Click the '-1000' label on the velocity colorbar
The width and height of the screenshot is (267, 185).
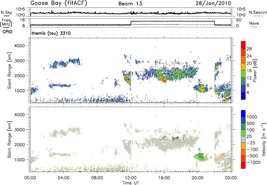(x=253, y=162)
